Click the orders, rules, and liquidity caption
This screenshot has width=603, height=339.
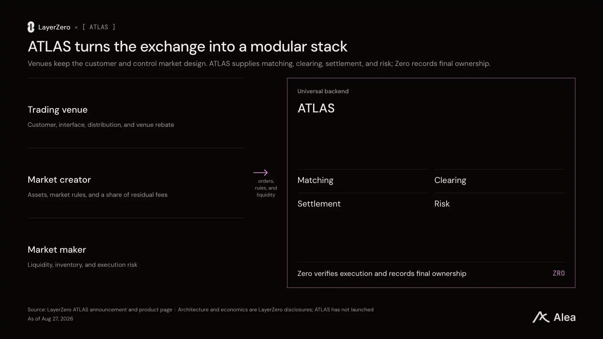coord(266,188)
